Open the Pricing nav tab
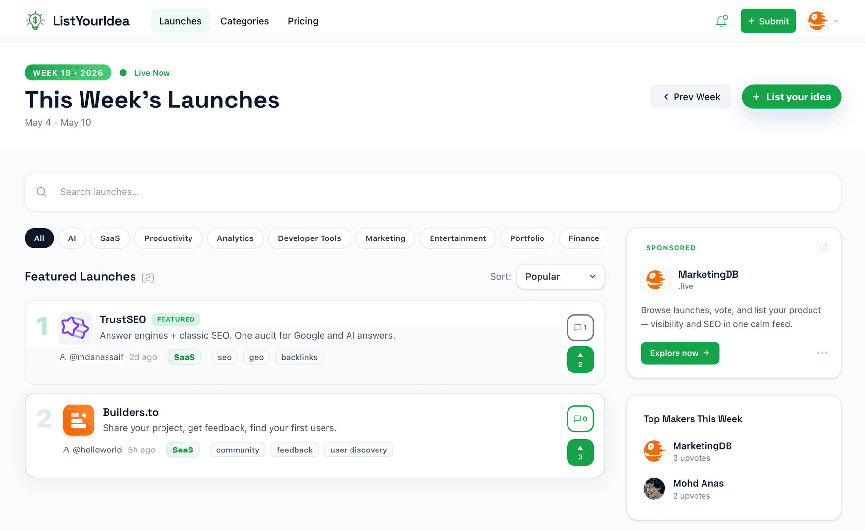865x530 pixels. (x=303, y=21)
